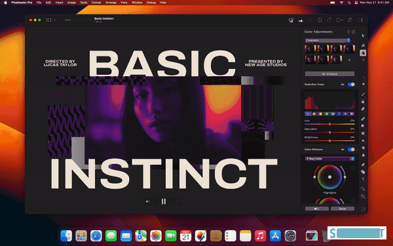Click the colorful ML icon in top toolbar
Viewport: 393px width, 246px height.
pos(291,20)
